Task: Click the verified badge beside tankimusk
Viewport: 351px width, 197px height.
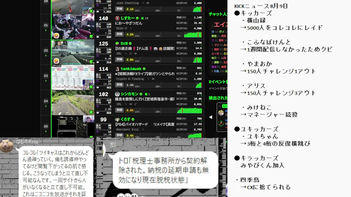Action: tap(144, 69)
